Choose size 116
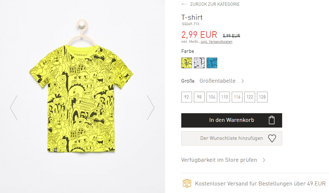 pyautogui.click(x=237, y=97)
